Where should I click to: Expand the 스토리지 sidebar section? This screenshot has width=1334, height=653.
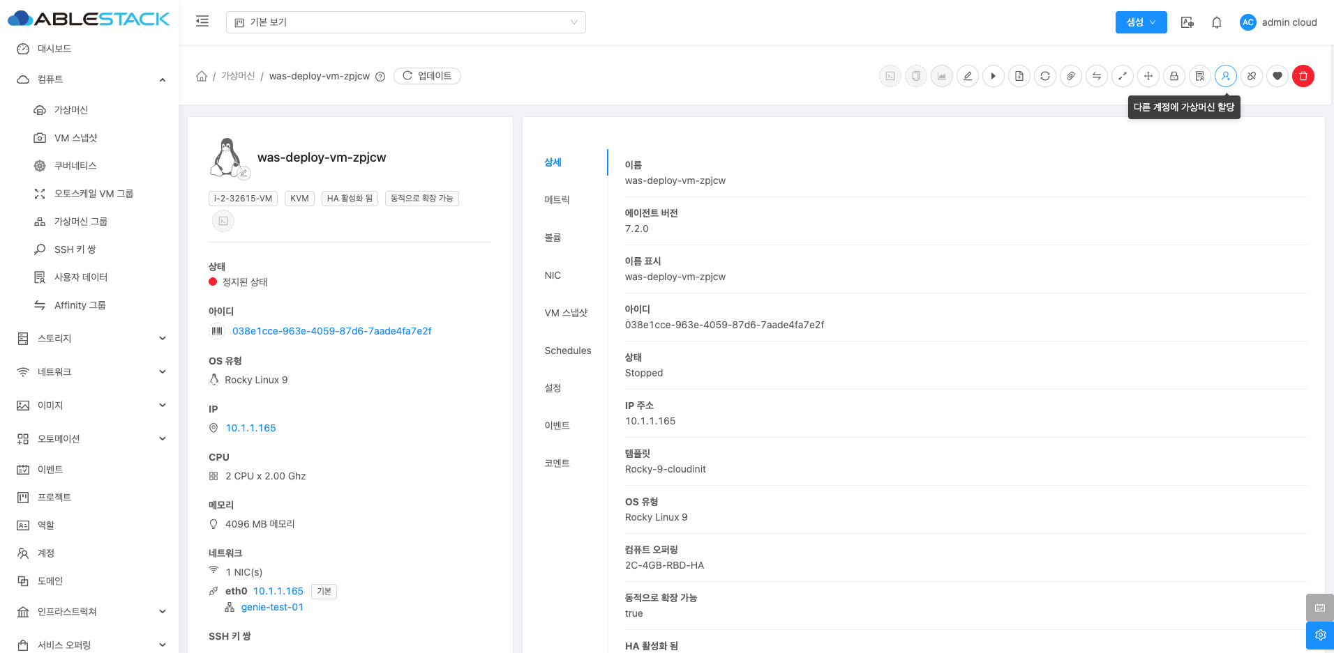[91, 338]
